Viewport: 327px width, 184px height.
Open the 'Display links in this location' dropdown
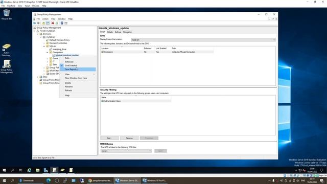coord(203,40)
